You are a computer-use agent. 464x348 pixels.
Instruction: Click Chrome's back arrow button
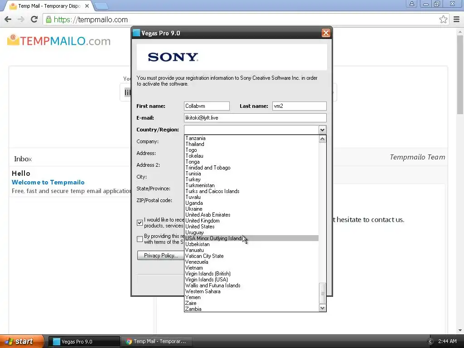[8, 19]
